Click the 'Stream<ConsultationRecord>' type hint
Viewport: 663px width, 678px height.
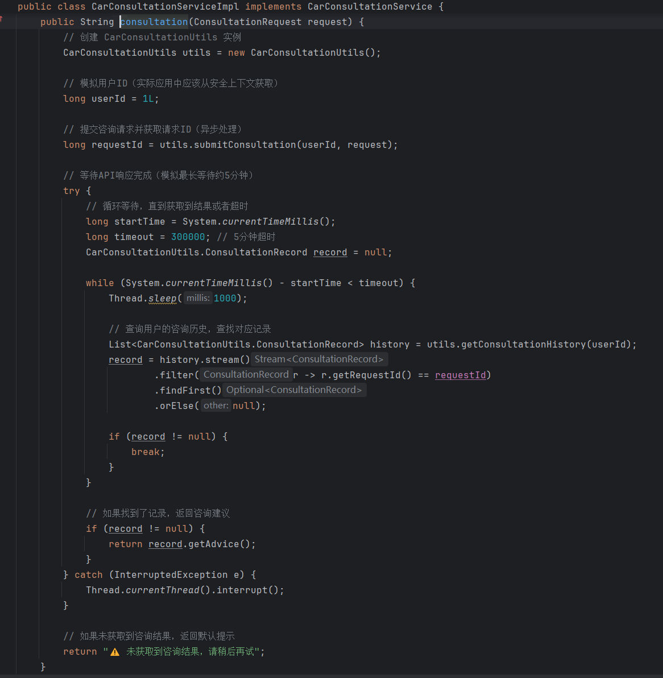click(x=319, y=359)
